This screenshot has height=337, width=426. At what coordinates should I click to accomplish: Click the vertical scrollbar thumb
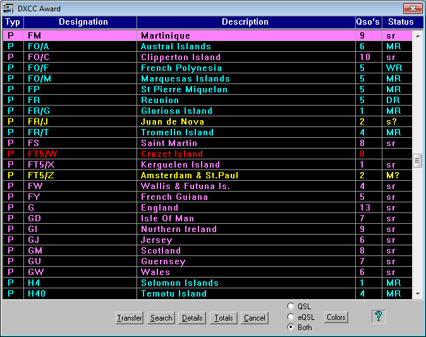[x=417, y=161]
